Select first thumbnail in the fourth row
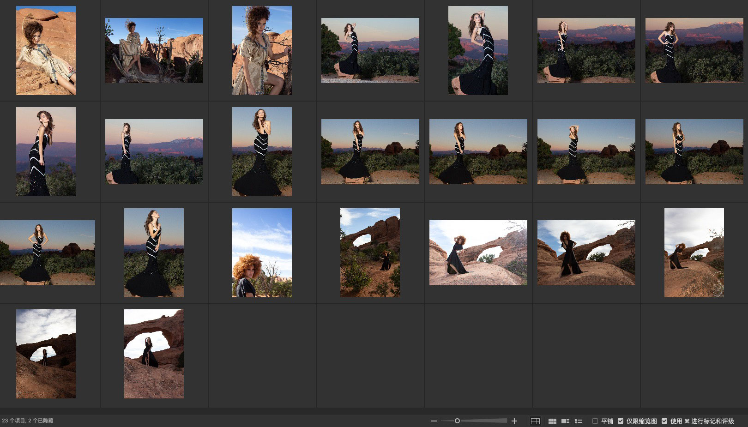 click(46, 354)
